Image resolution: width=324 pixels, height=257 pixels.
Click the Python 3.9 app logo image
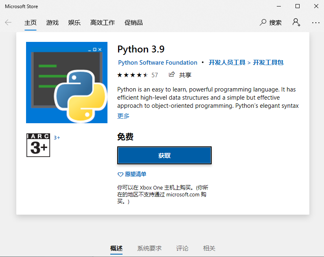(67, 83)
